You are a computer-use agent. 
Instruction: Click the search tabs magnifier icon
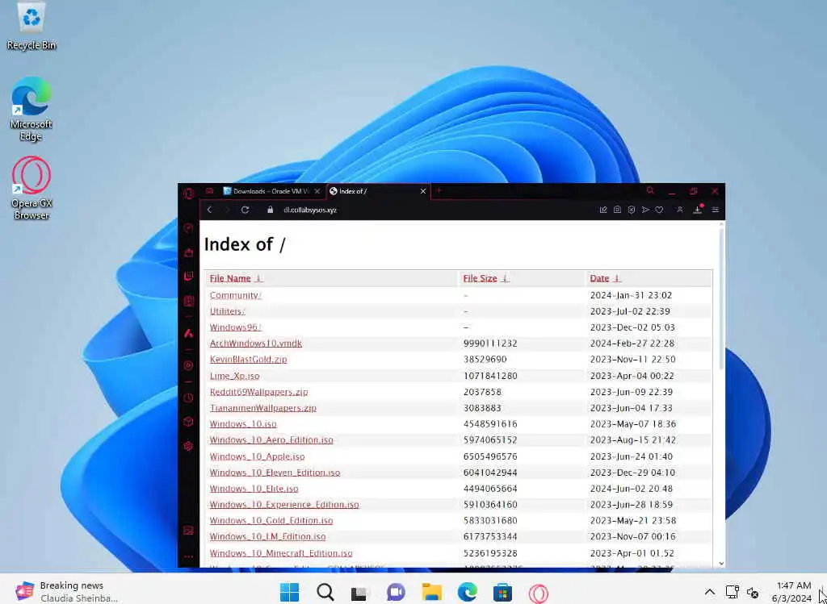point(650,190)
